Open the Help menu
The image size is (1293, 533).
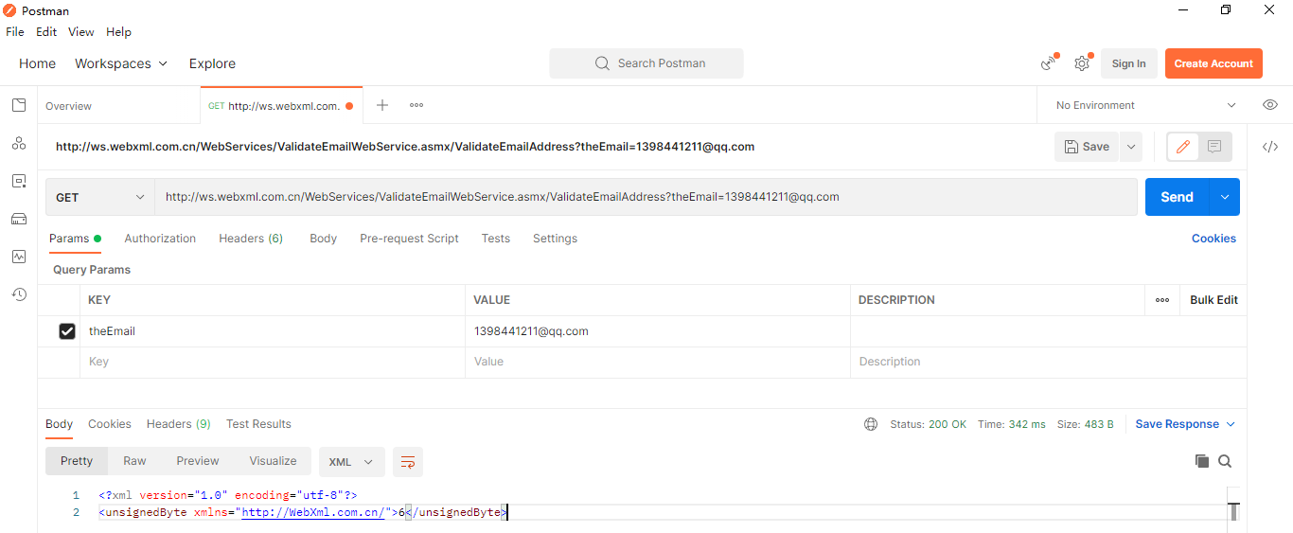pyautogui.click(x=118, y=32)
